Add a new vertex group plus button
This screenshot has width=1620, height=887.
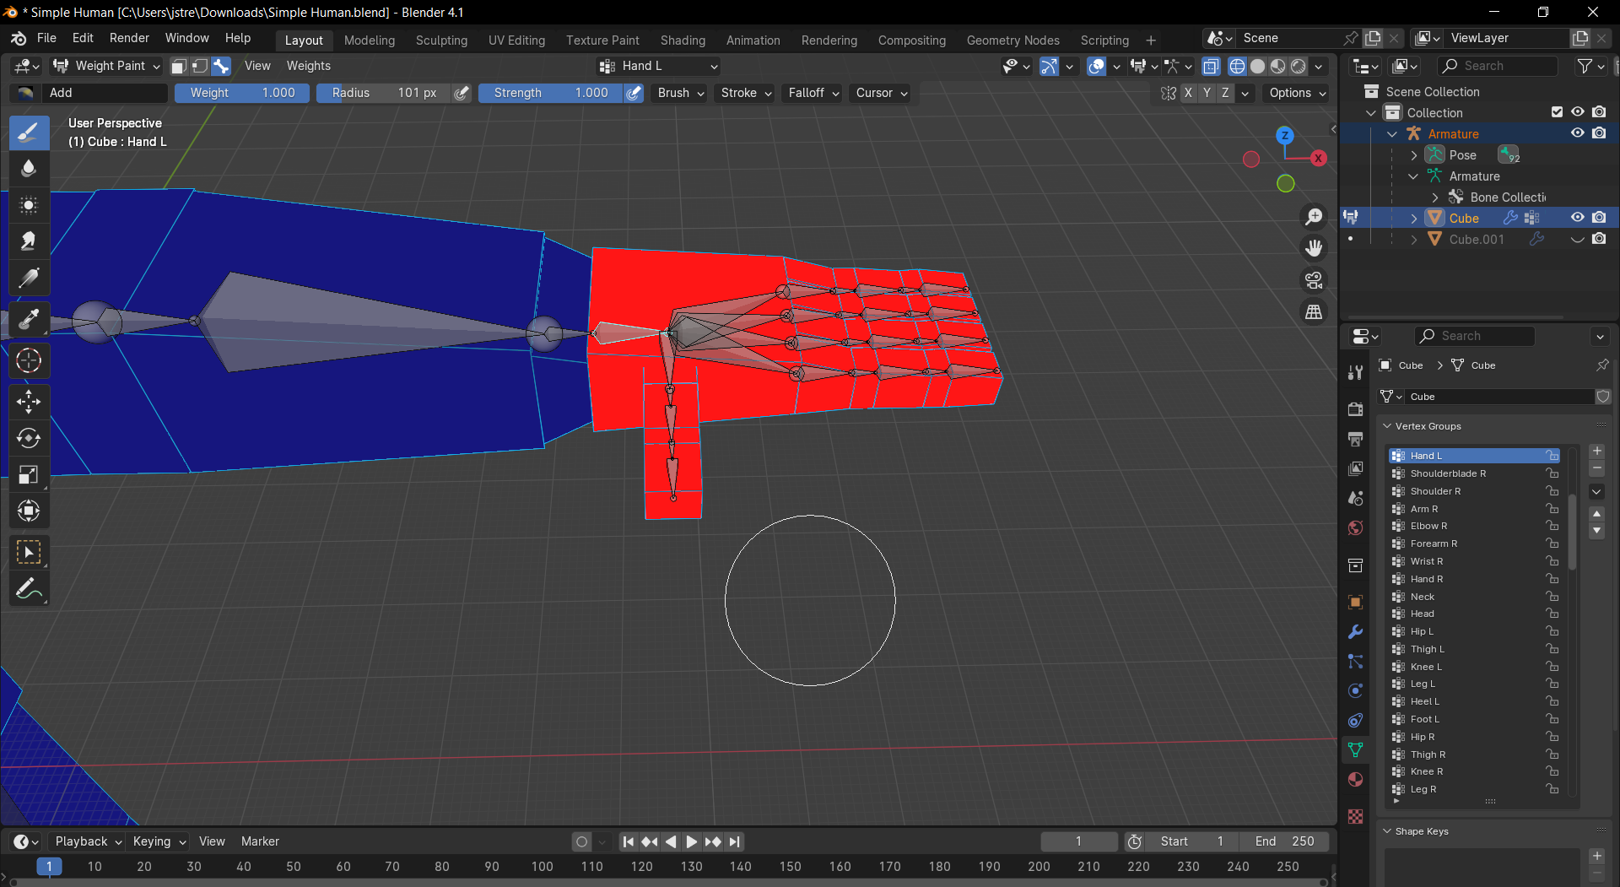point(1596,452)
